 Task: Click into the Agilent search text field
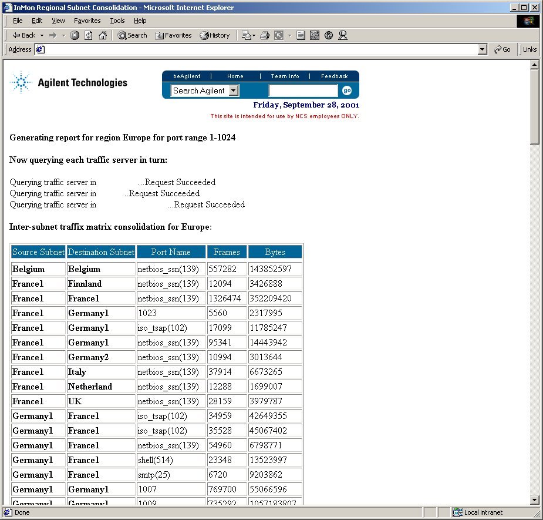[303, 90]
